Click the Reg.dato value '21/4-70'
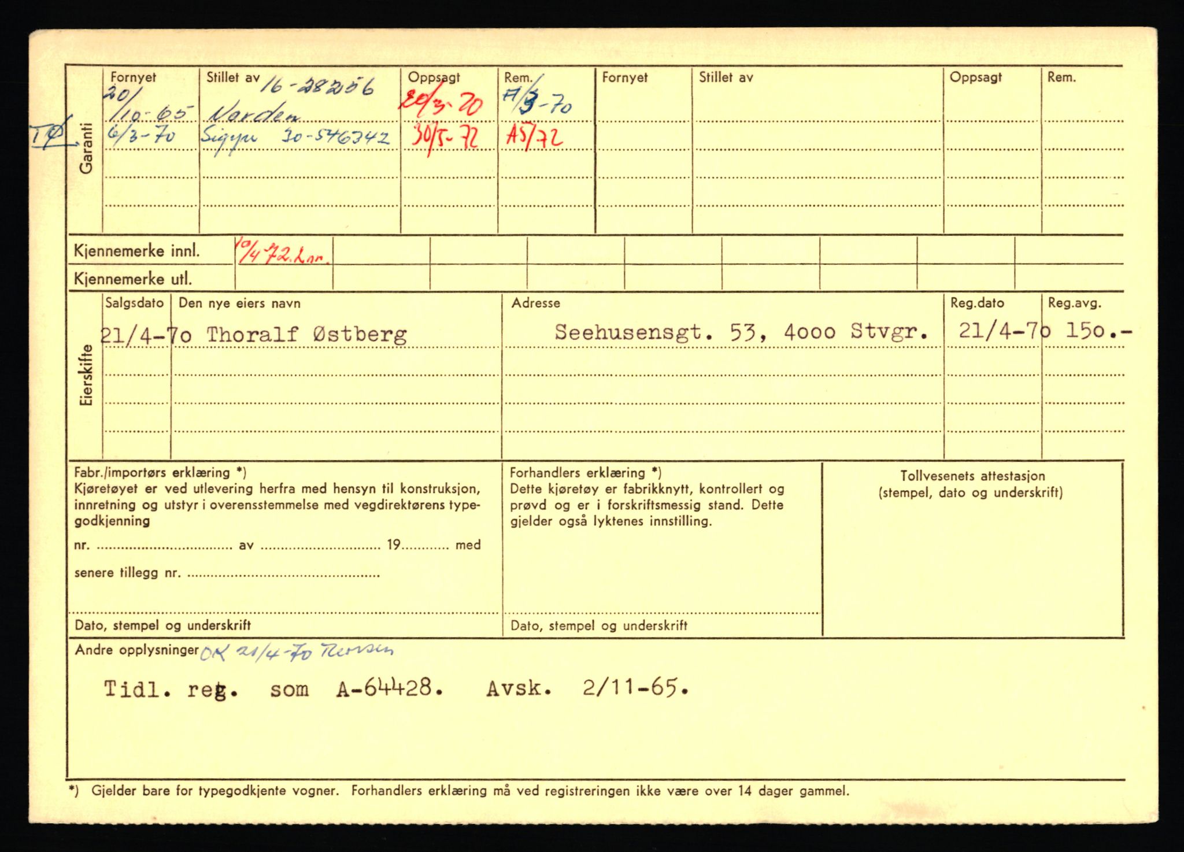This screenshot has height=852, width=1184. (1004, 331)
